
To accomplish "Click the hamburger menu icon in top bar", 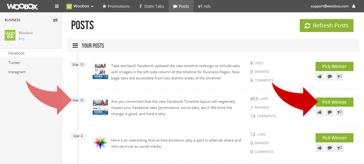I will [x=56, y=6].
